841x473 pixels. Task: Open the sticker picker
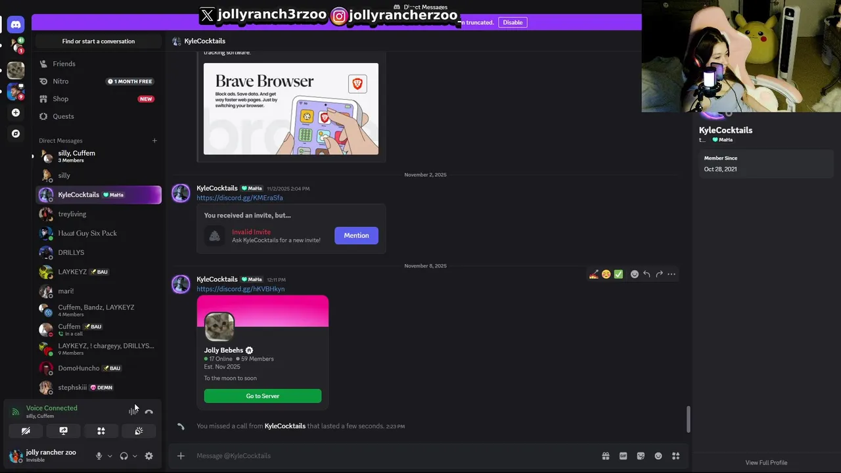(641, 456)
